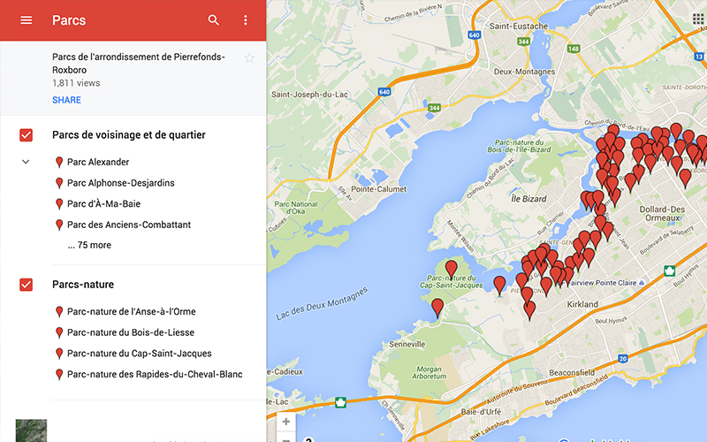Click the Route 148 shield
The width and height of the screenshot is (707, 442).
(x=573, y=49)
